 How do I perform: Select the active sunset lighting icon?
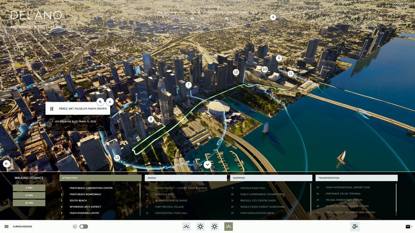tap(229, 226)
